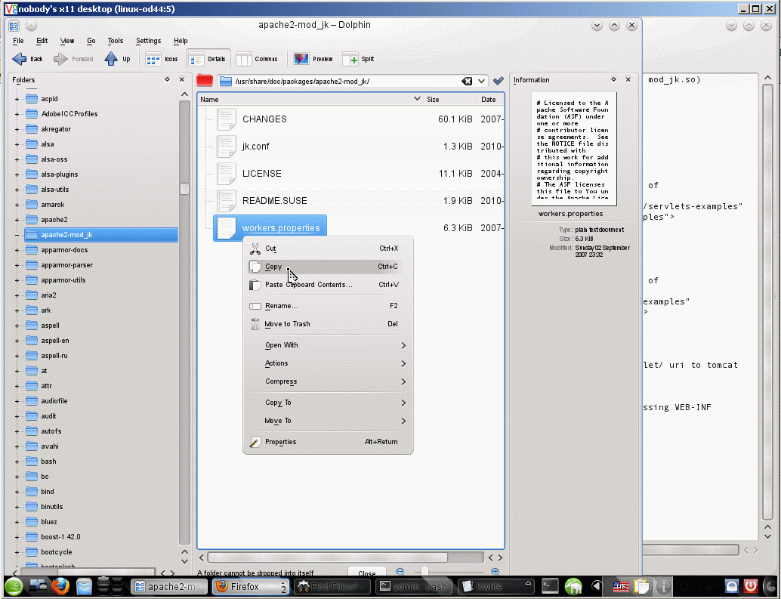Close the Information panel
Viewport: 781px width, 599px height.
click(628, 79)
